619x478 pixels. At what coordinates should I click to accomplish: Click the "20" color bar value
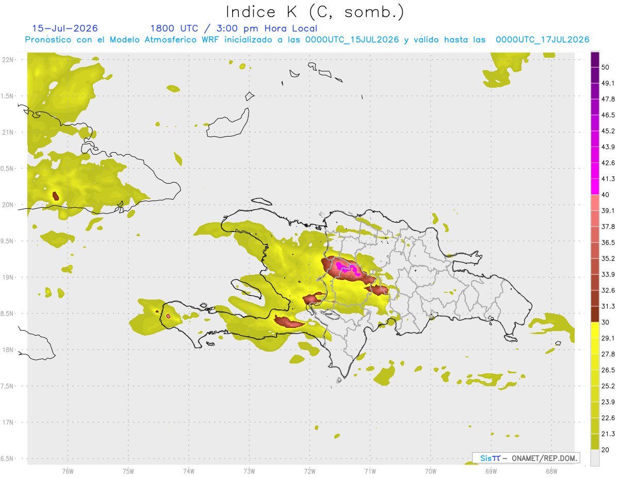click(606, 450)
